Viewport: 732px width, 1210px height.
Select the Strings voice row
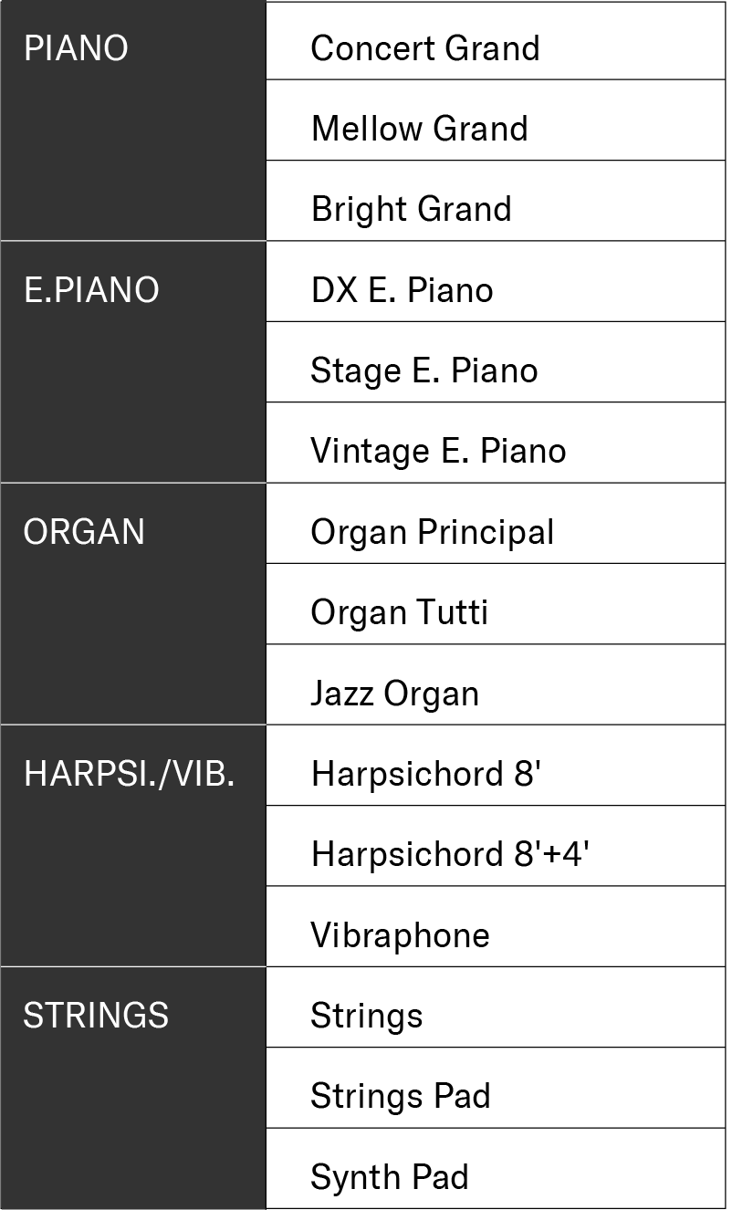(x=367, y=1016)
